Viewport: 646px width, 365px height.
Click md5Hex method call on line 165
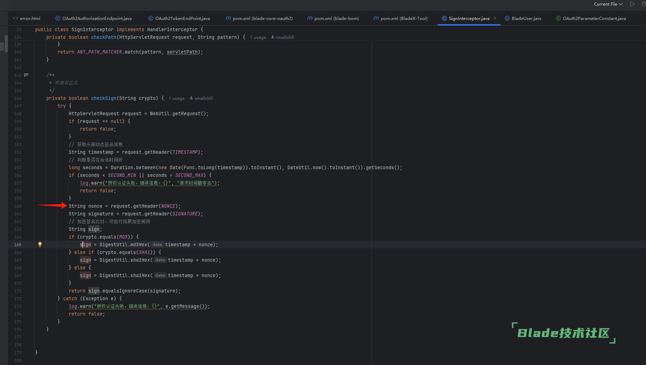click(139, 245)
